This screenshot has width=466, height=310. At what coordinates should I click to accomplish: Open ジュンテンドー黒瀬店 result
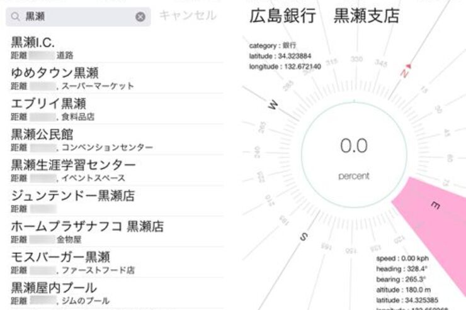pyautogui.click(x=116, y=201)
